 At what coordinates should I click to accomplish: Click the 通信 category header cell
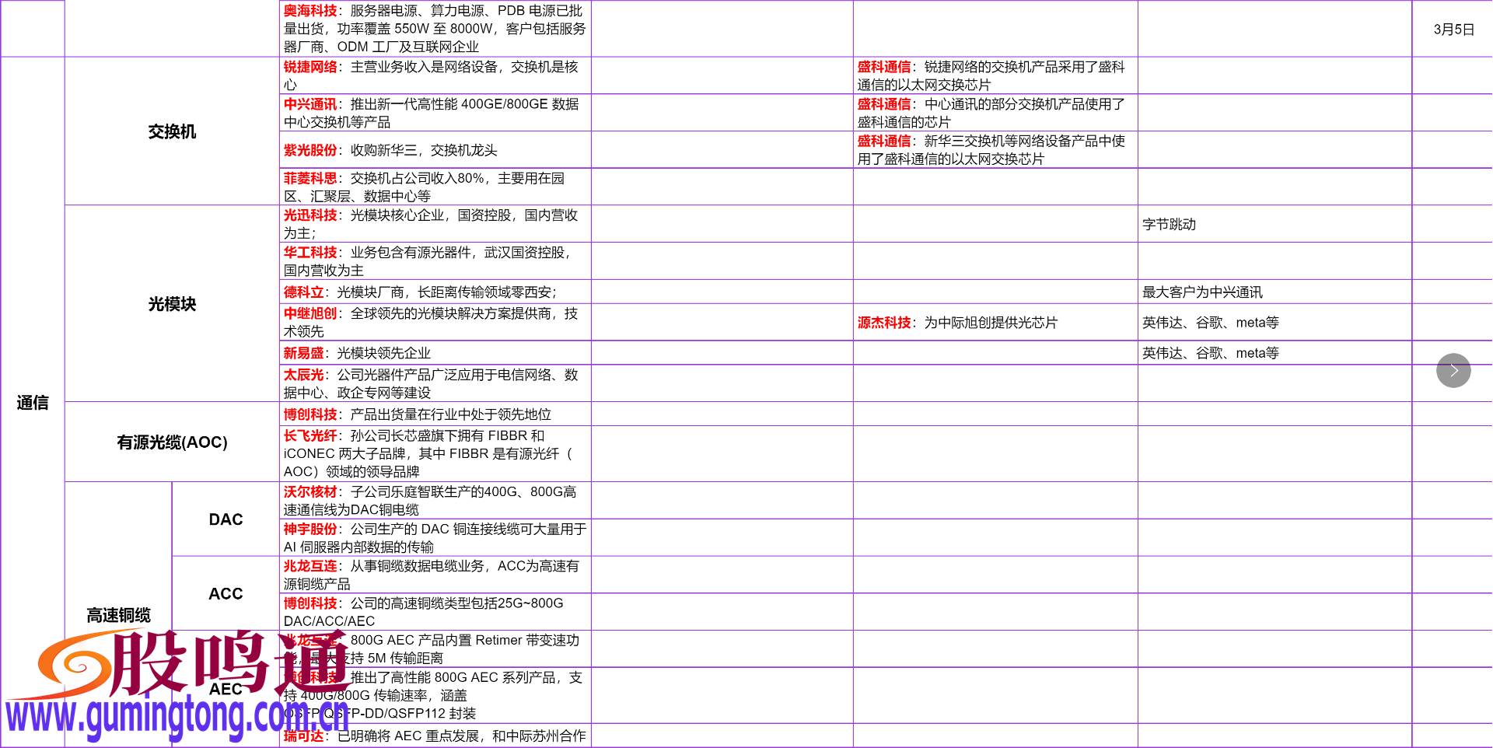(31, 404)
